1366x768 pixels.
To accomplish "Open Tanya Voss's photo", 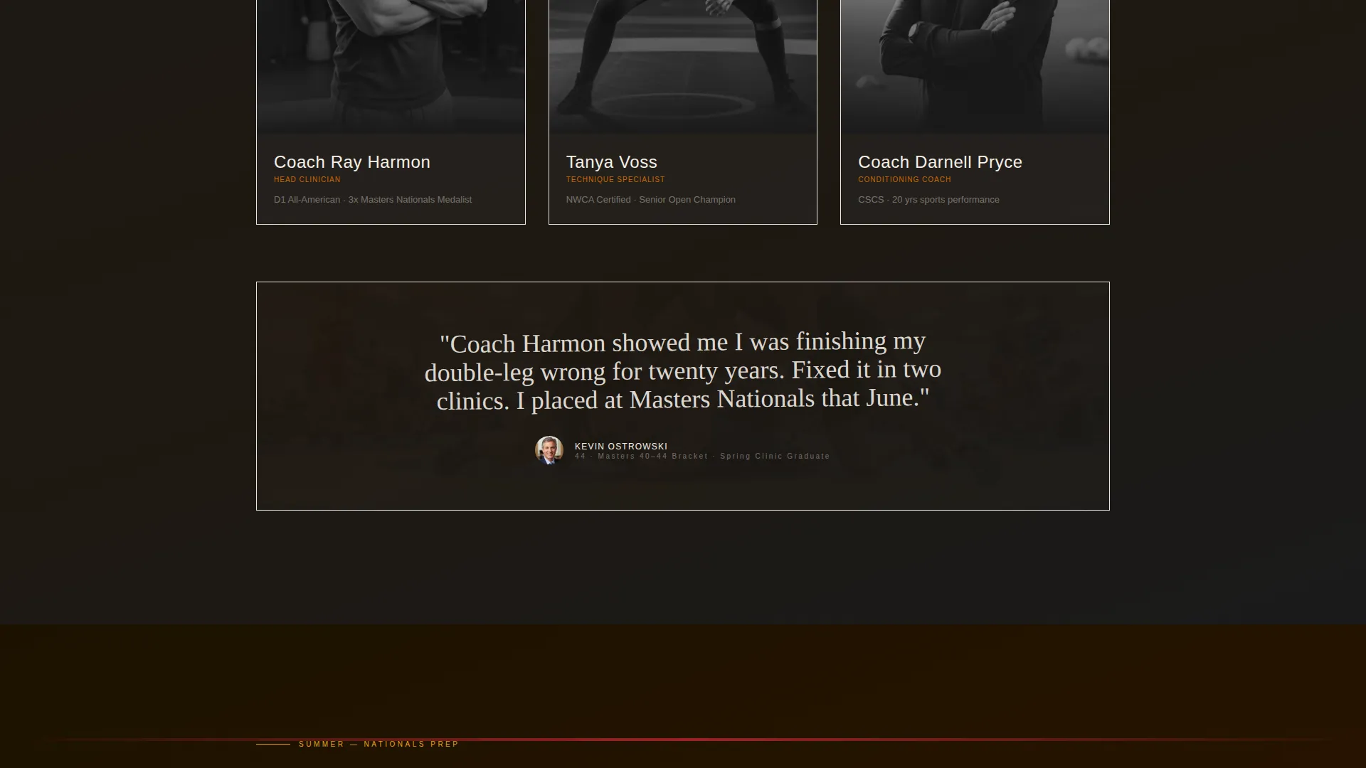I will (683, 67).
